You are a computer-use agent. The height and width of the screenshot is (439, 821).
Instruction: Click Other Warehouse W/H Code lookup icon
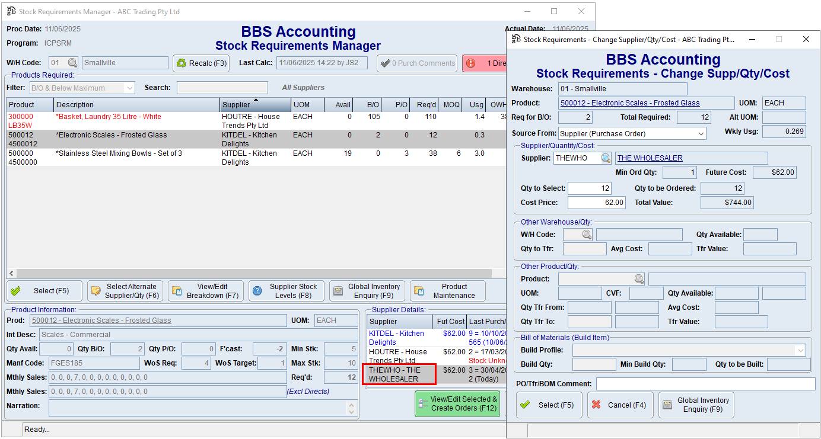click(587, 235)
